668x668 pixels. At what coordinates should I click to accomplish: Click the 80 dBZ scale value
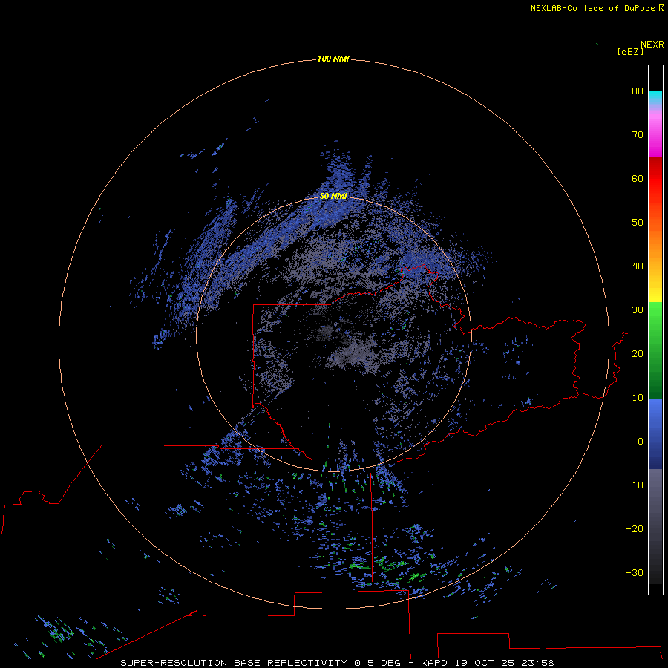(x=638, y=91)
